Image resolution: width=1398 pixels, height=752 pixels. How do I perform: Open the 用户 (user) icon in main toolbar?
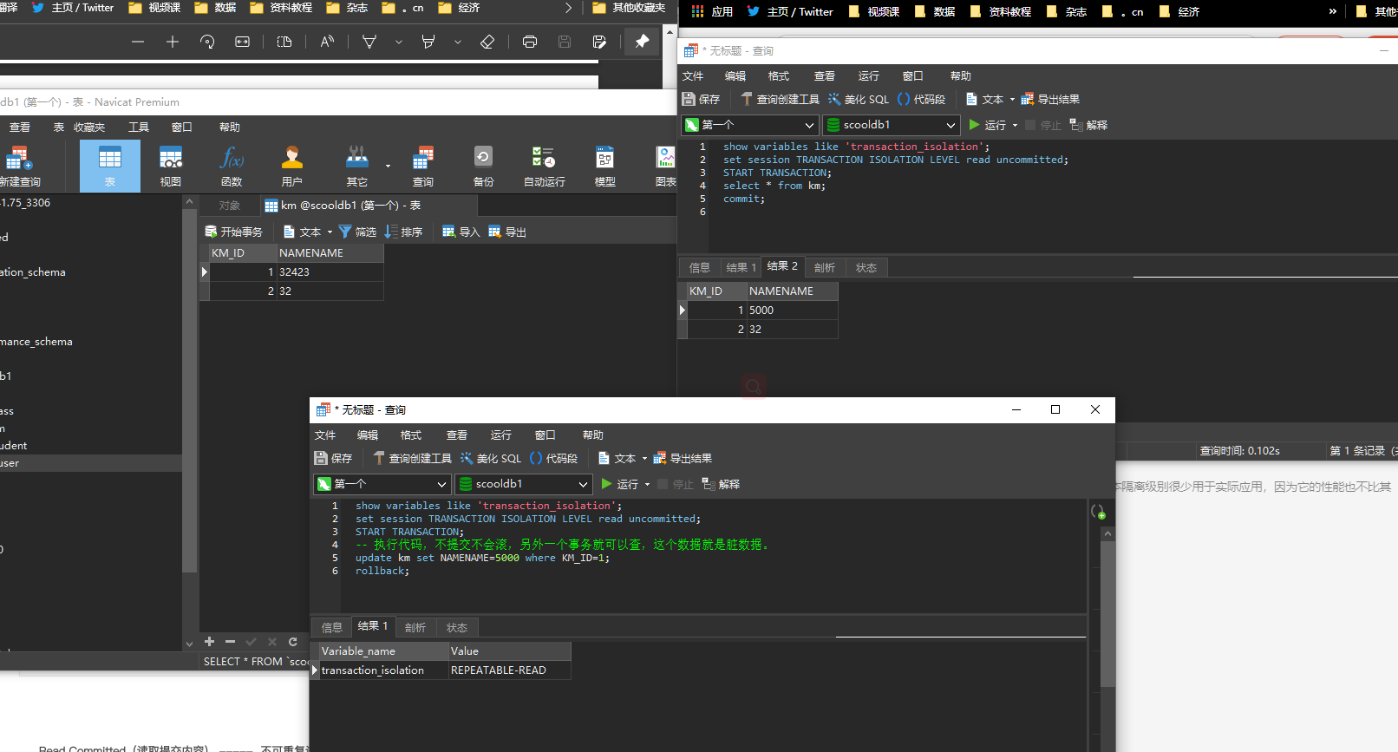coord(292,167)
